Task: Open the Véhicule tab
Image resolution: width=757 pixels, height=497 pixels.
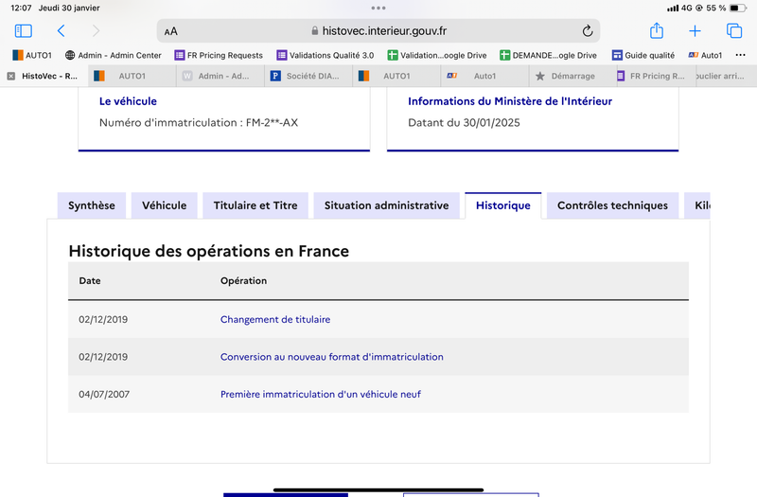Action: click(164, 205)
